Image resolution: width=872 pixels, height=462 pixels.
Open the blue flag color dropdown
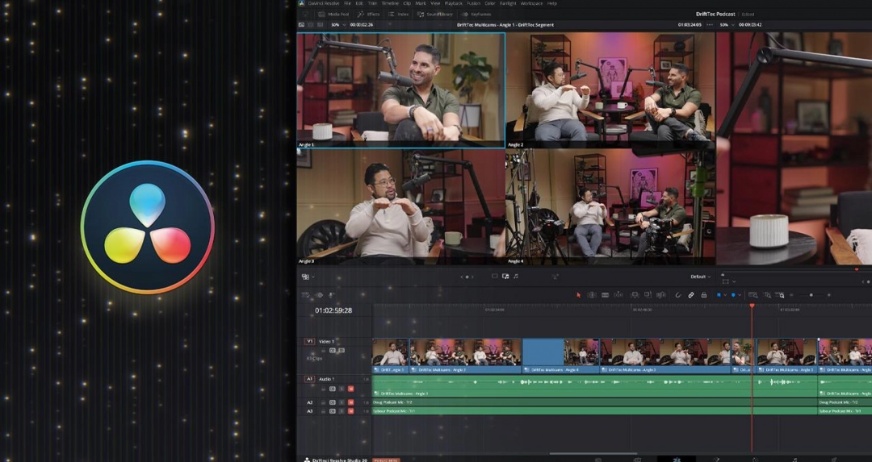click(726, 295)
